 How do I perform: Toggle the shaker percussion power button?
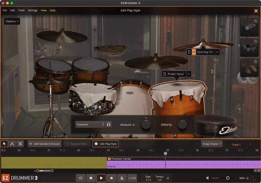point(255,21)
